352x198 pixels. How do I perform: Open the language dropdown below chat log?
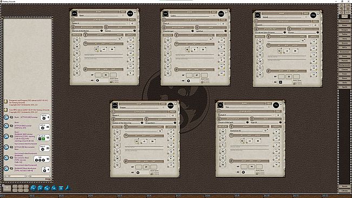click(39, 176)
